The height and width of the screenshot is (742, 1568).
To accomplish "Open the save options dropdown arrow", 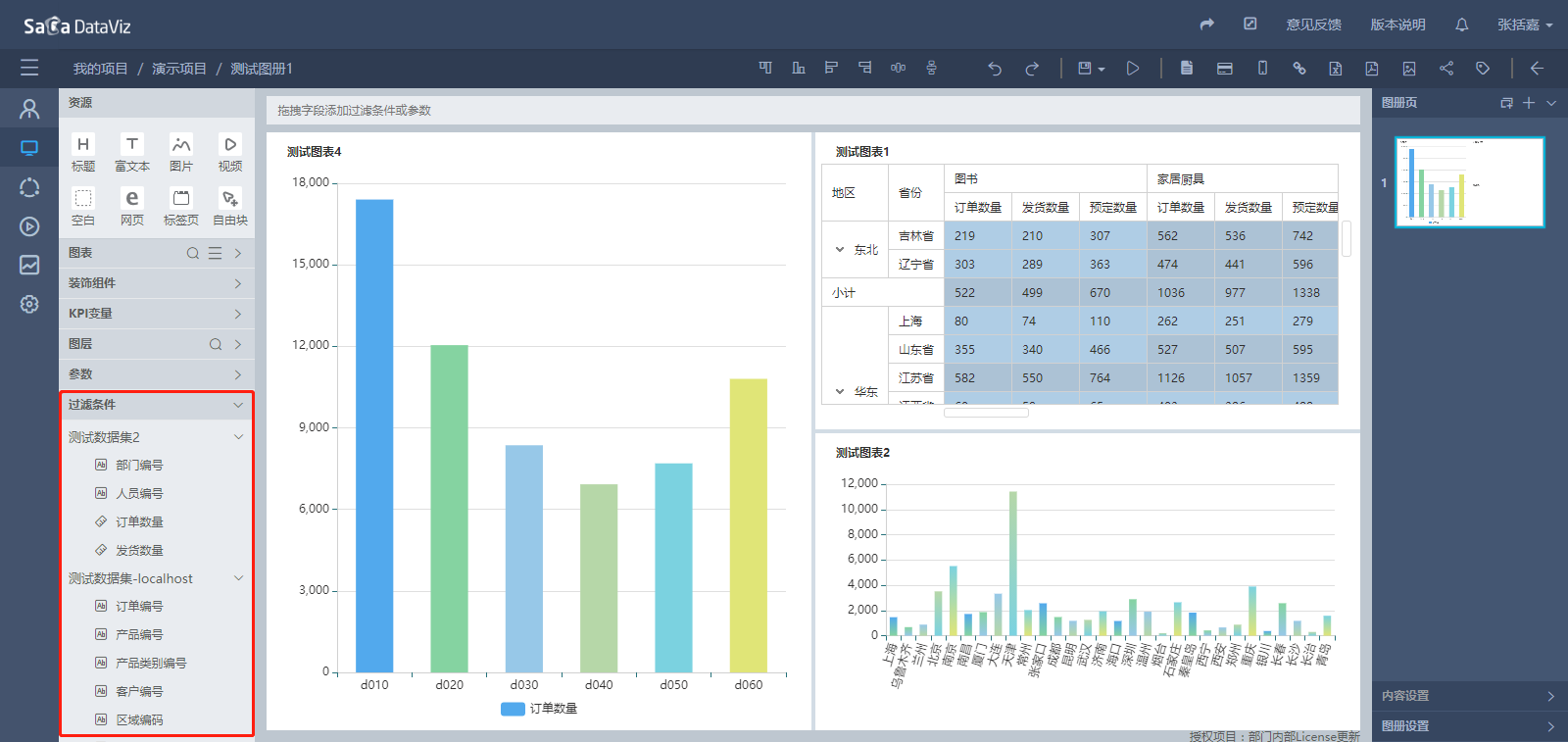I will (1102, 70).
